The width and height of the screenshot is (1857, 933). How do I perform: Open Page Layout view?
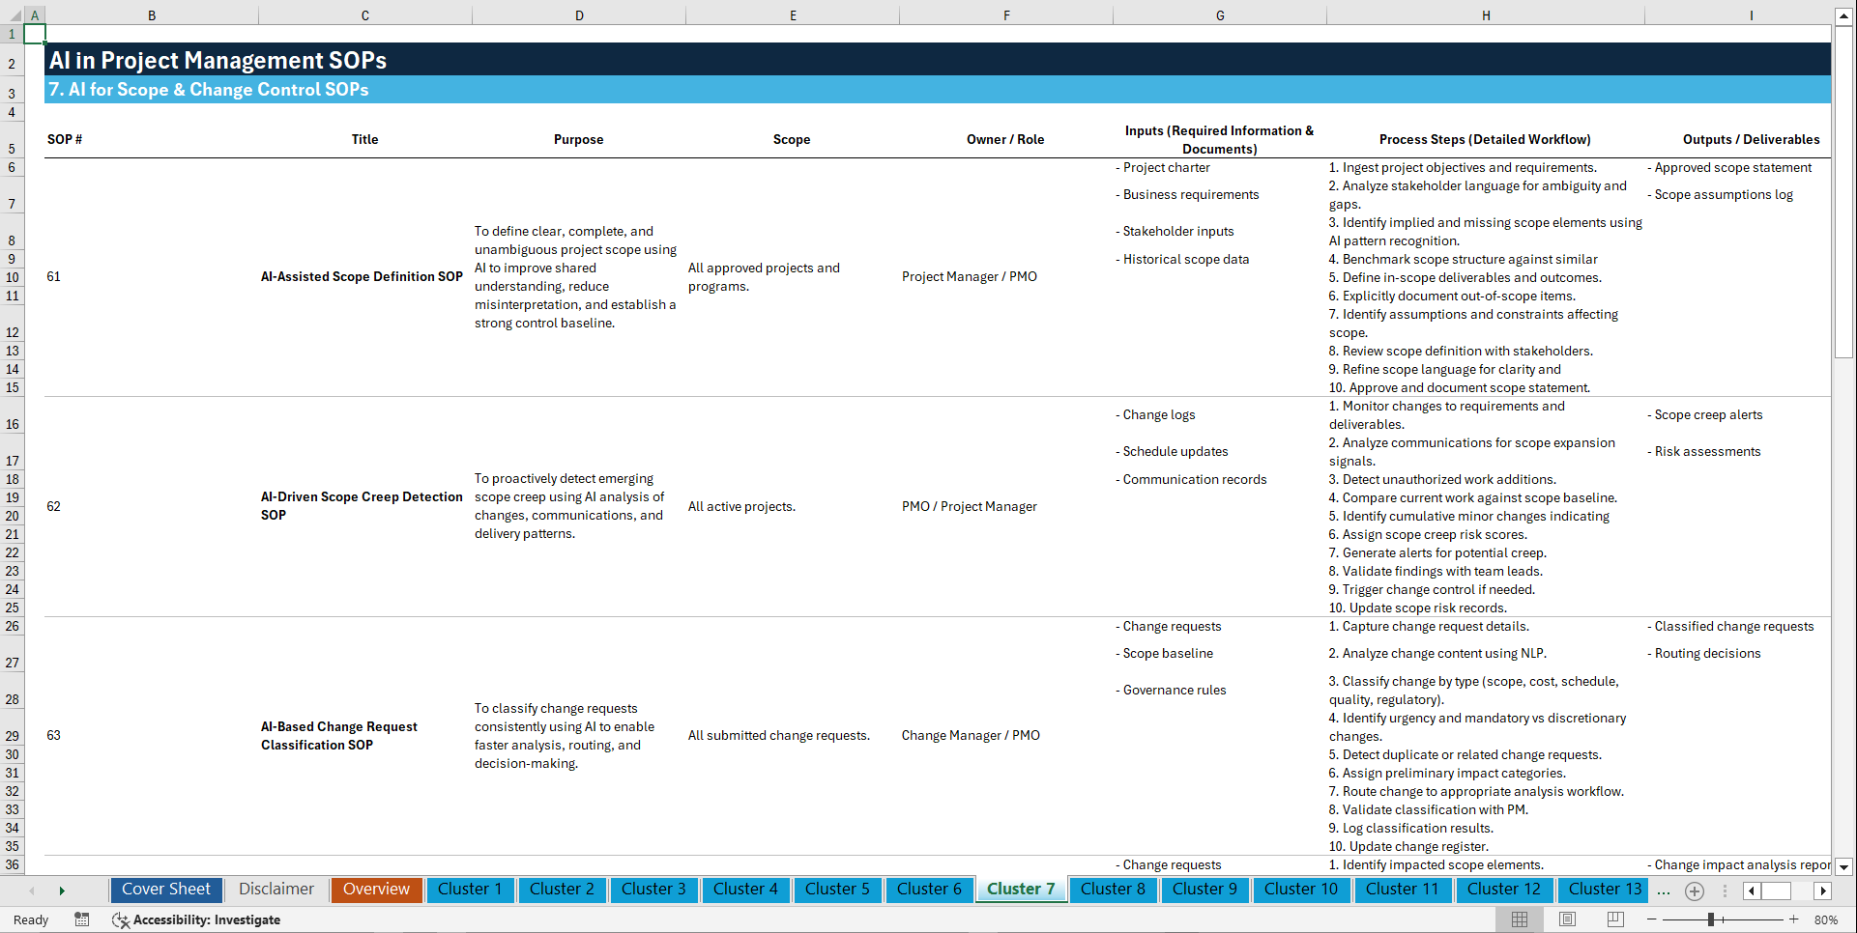click(1566, 919)
